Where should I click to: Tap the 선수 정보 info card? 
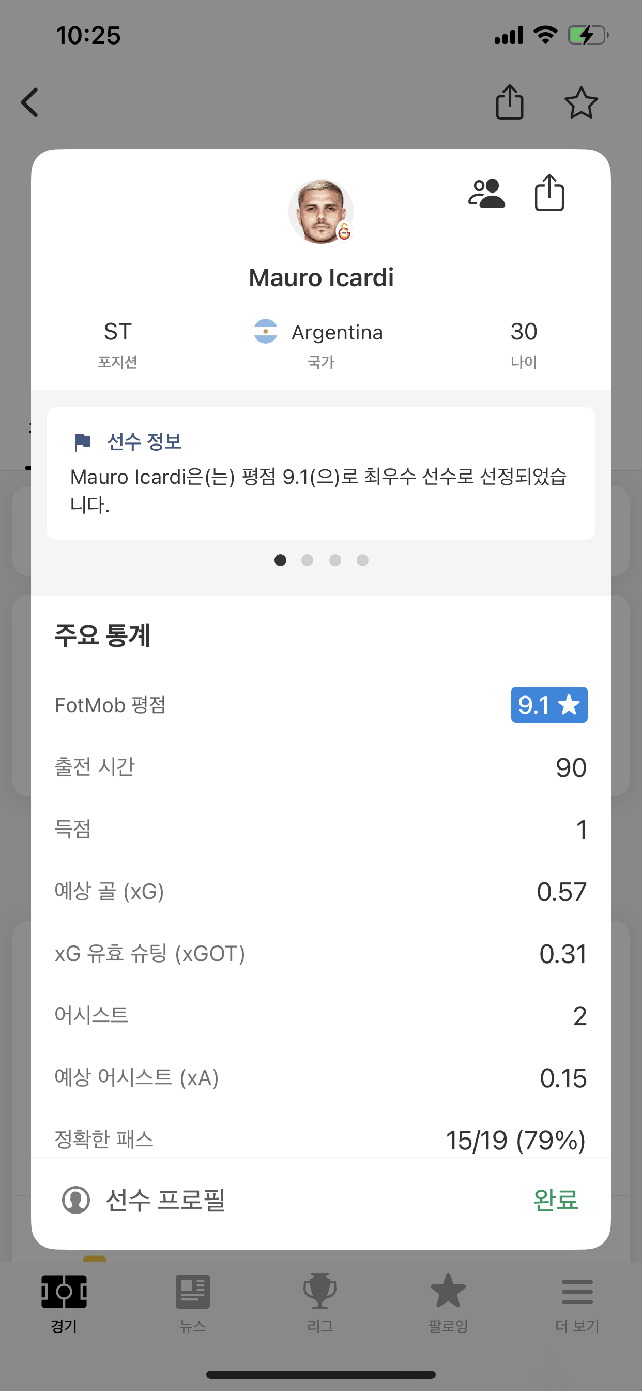point(320,473)
